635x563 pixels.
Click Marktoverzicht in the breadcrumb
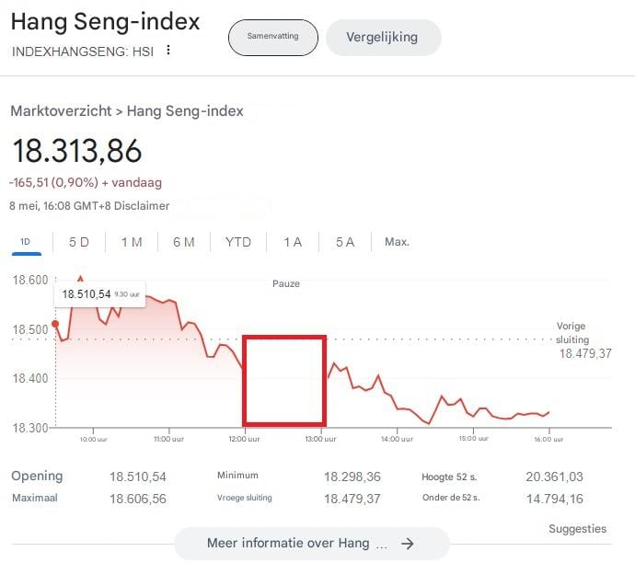61,111
